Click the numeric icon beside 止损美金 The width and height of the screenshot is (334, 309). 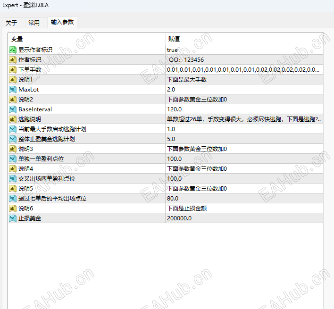tap(13, 218)
